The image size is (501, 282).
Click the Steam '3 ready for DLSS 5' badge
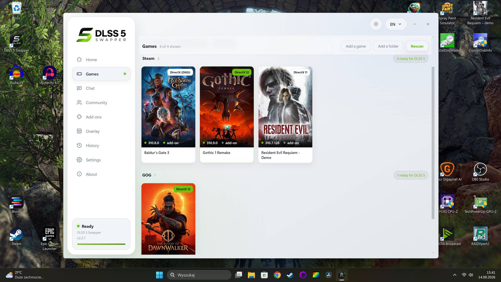pyautogui.click(x=411, y=58)
